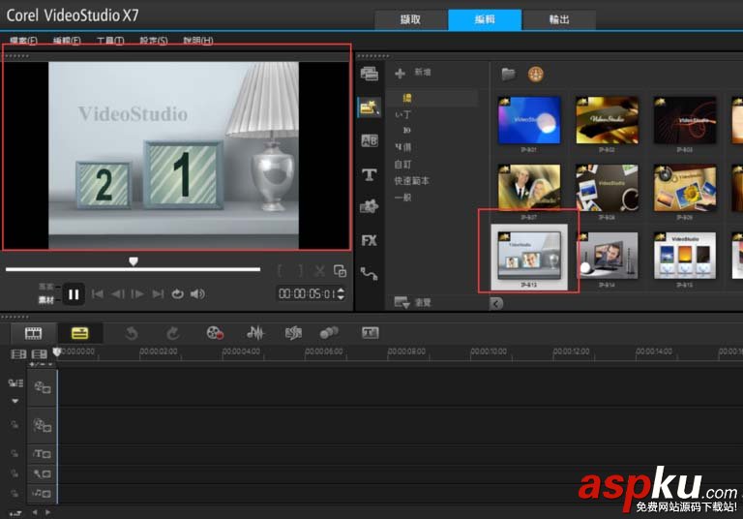Toggle the volume speaker icon
The width and height of the screenshot is (743, 519).
(x=197, y=294)
